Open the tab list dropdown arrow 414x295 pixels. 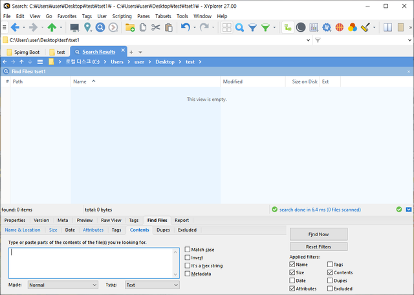coord(140,52)
